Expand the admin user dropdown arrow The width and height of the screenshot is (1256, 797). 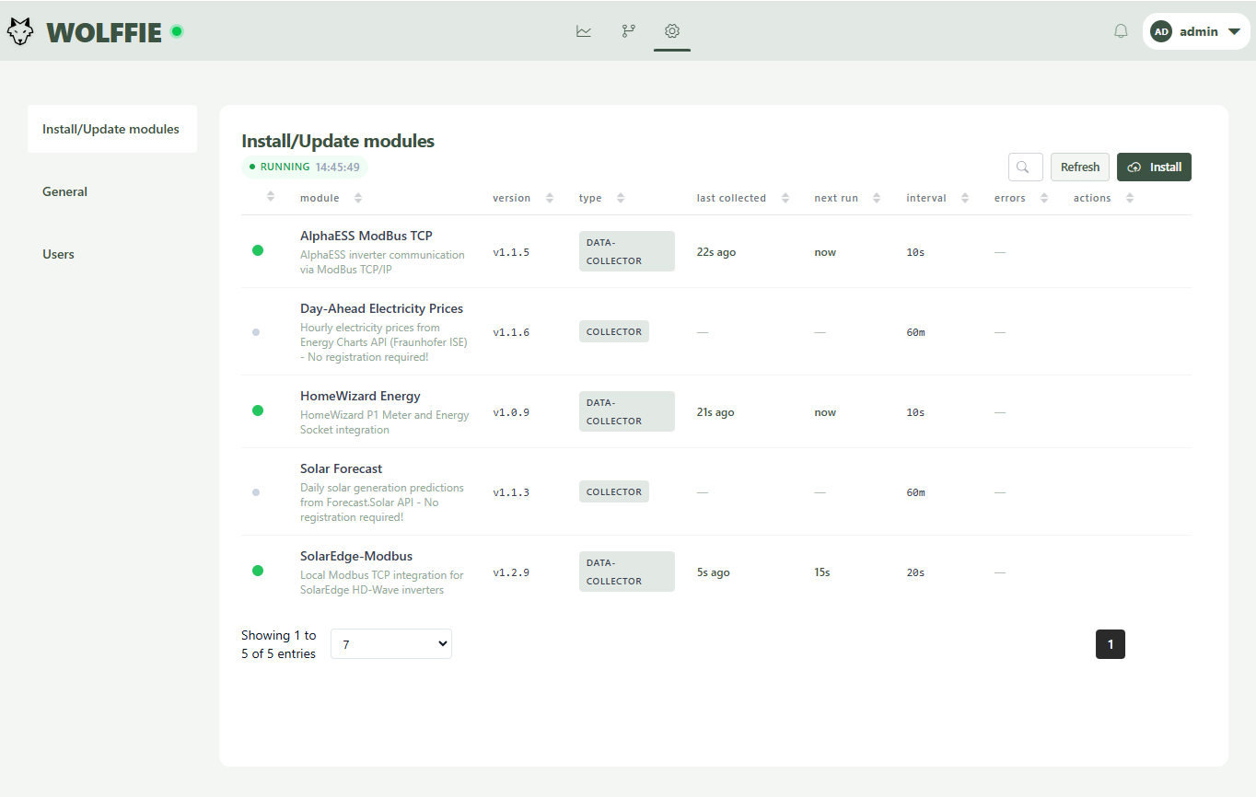[x=1235, y=32]
